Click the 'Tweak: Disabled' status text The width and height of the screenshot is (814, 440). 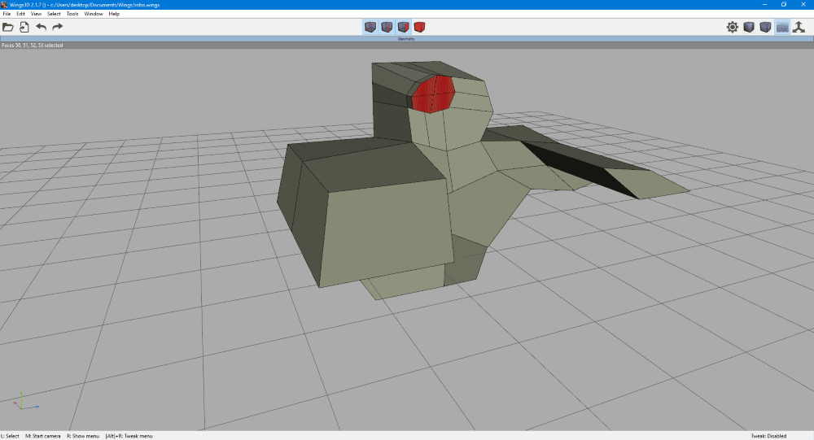[x=768, y=436]
